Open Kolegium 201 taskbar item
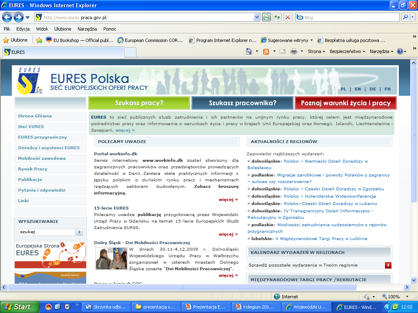418x313 pixels. [256, 307]
